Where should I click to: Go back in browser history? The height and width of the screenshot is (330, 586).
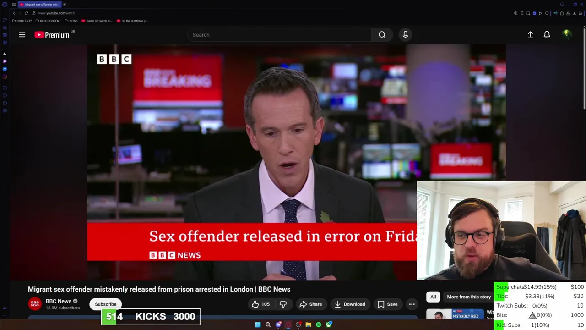click(14, 13)
